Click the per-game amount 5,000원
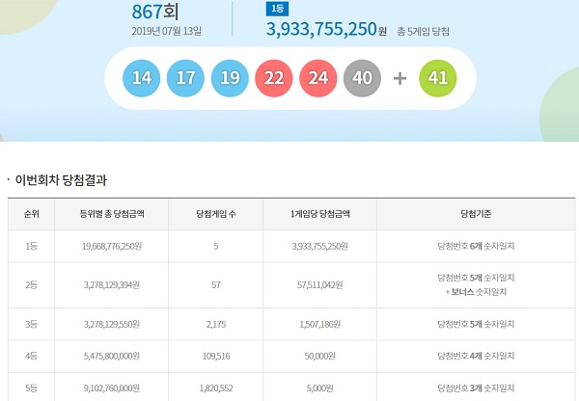The height and width of the screenshot is (401, 579). [320, 387]
